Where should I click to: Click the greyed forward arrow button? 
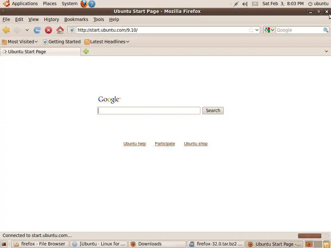pyautogui.click(x=17, y=30)
